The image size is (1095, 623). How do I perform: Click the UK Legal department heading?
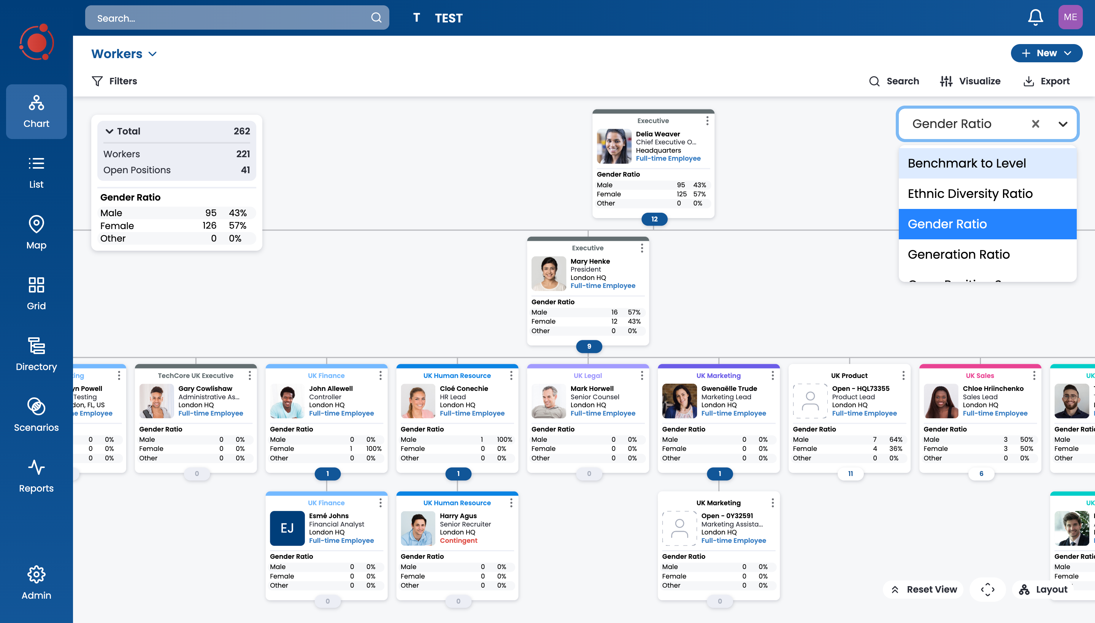[x=587, y=375]
